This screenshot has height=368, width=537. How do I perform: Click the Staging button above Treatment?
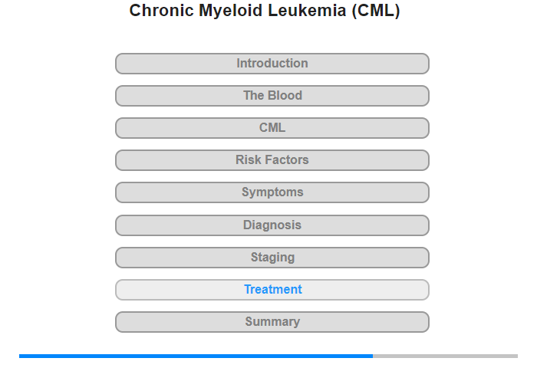pyautogui.click(x=272, y=258)
